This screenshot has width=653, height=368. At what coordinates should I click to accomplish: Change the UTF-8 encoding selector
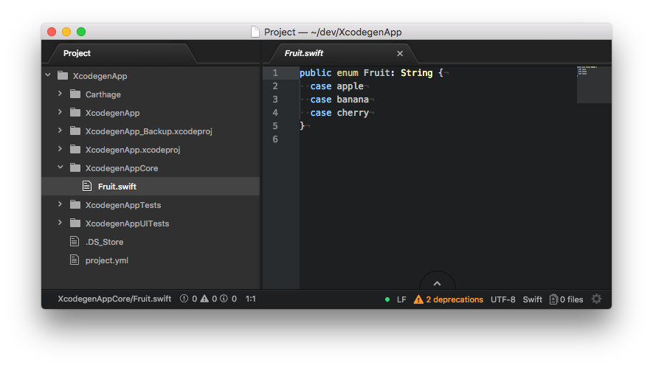click(502, 299)
